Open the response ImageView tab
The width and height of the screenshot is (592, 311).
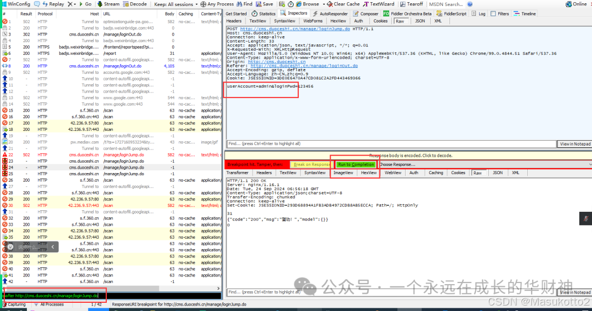[x=343, y=172]
